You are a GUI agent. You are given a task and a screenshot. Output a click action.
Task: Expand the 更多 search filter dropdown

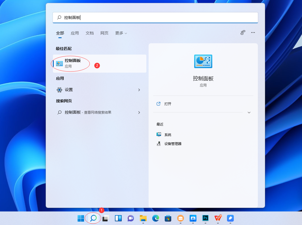pos(121,33)
